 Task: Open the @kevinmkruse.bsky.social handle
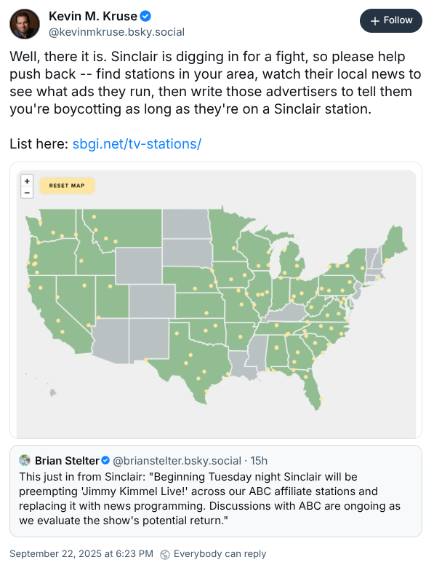pos(116,32)
